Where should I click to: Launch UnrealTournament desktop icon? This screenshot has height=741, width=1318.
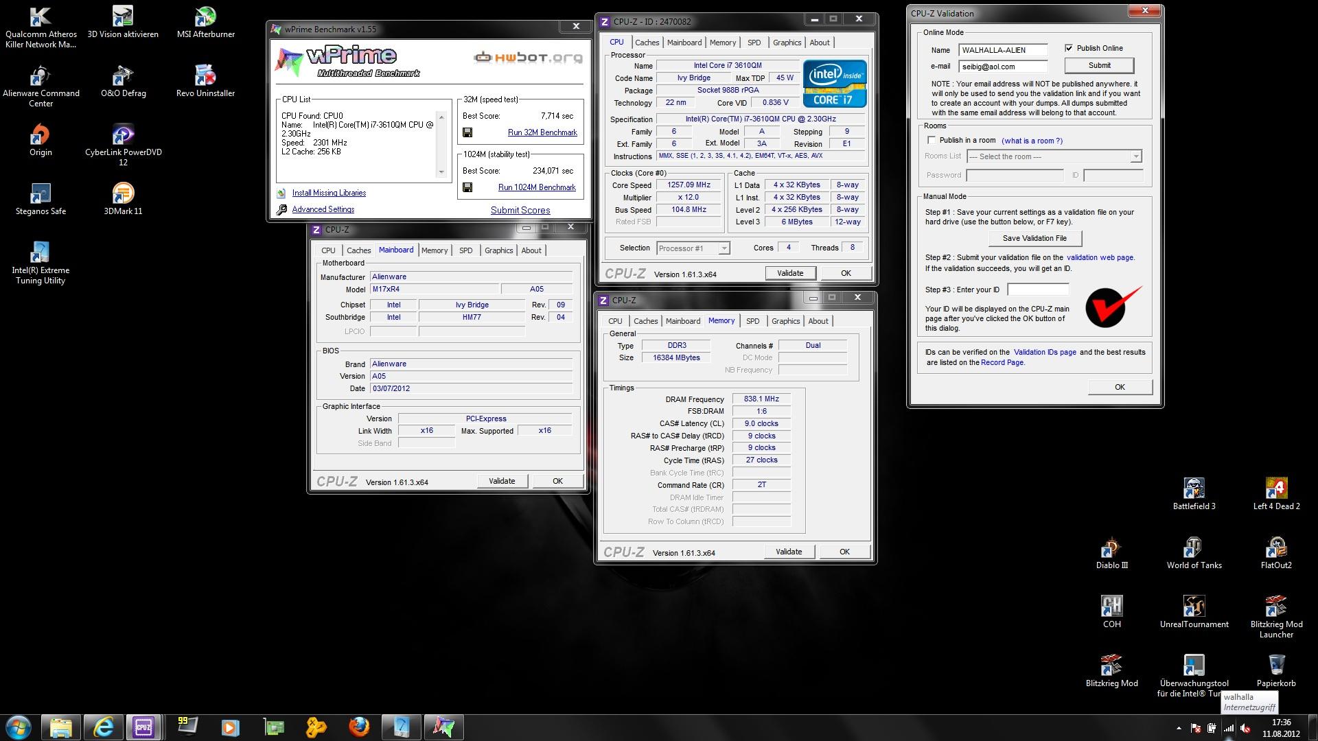pyautogui.click(x=1194, y=613)
